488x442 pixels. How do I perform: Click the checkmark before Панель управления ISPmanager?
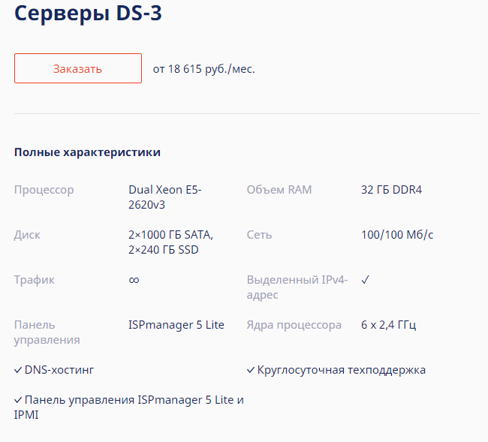18,400
